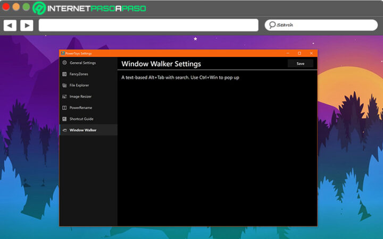This screenshot has width=383, height=239.
Task: Click the PowerToys title bar app icon
Action: point(63,53)
